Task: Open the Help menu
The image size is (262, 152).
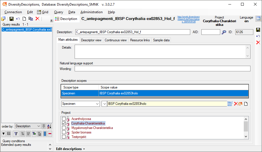Action: [111, 12]
